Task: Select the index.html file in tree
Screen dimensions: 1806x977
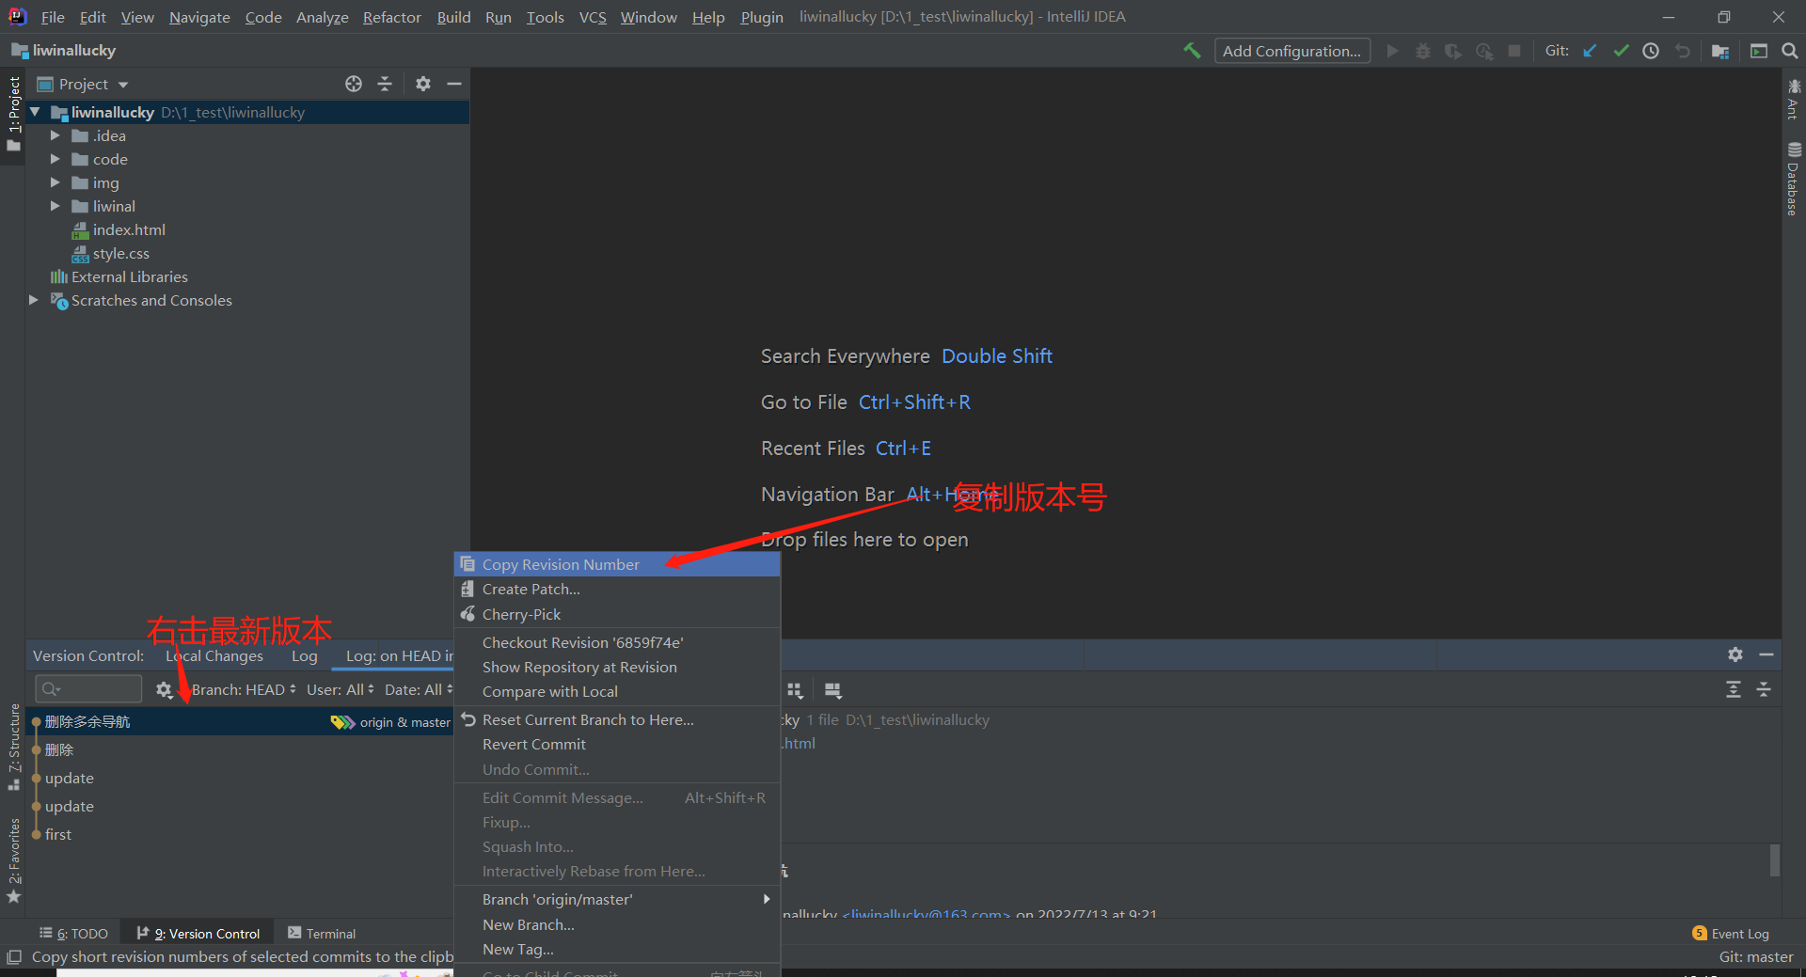Action: coord(129,229)
